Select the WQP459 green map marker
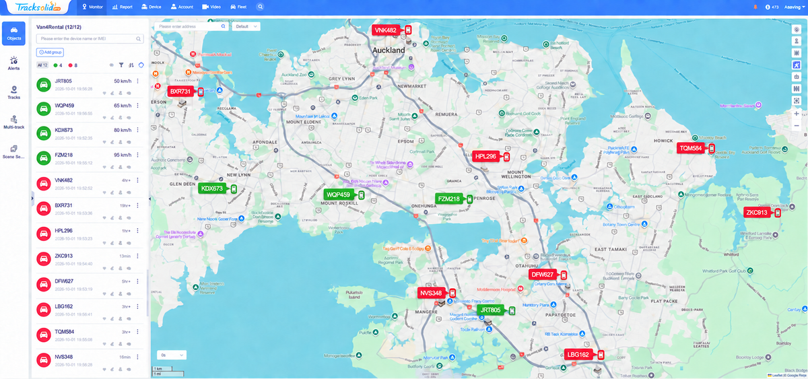Viewport: 808px width, 379px height. [344, 195]
